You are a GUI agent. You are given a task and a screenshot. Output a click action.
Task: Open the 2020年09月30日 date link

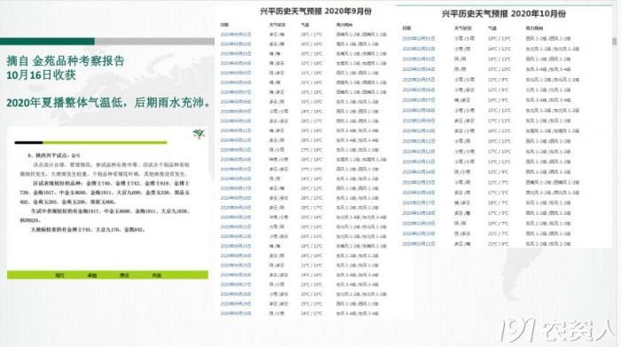pyautogui.click(x=236, y=313)
